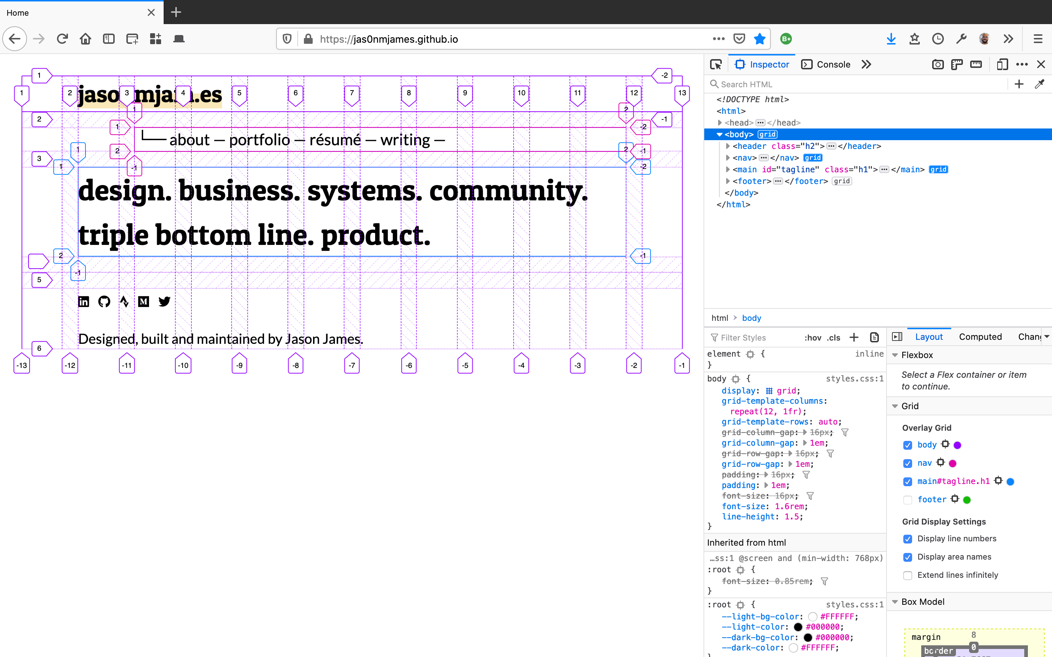Switch to the Console tab
This screenshot has height=657, width=1052.
826,64
